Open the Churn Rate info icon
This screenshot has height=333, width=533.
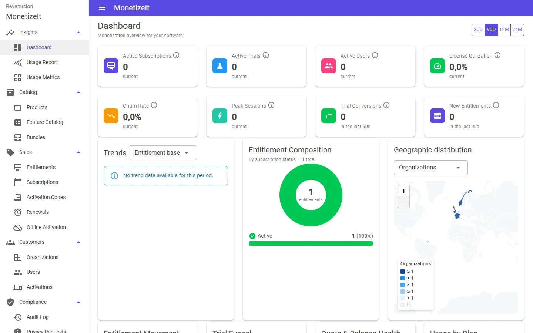154,105
